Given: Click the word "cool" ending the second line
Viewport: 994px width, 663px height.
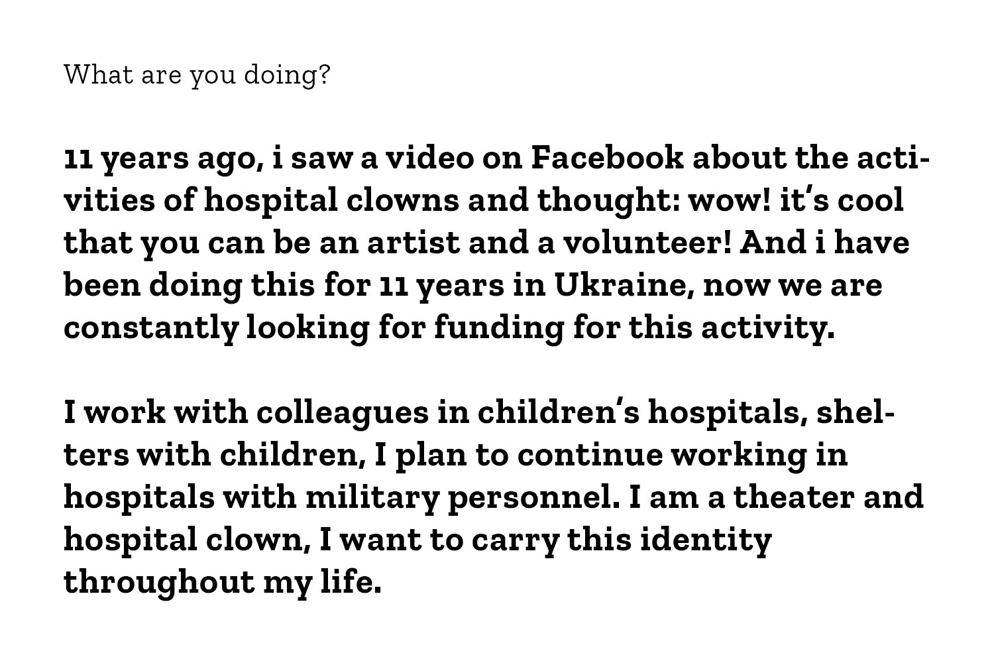Looking at the screenshot, I should click(871, 200).
